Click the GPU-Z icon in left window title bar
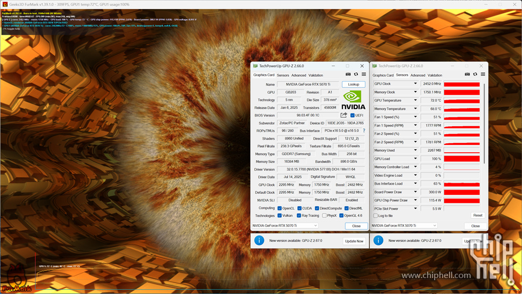This screenshot has width=522, height=294. (255, 66)
